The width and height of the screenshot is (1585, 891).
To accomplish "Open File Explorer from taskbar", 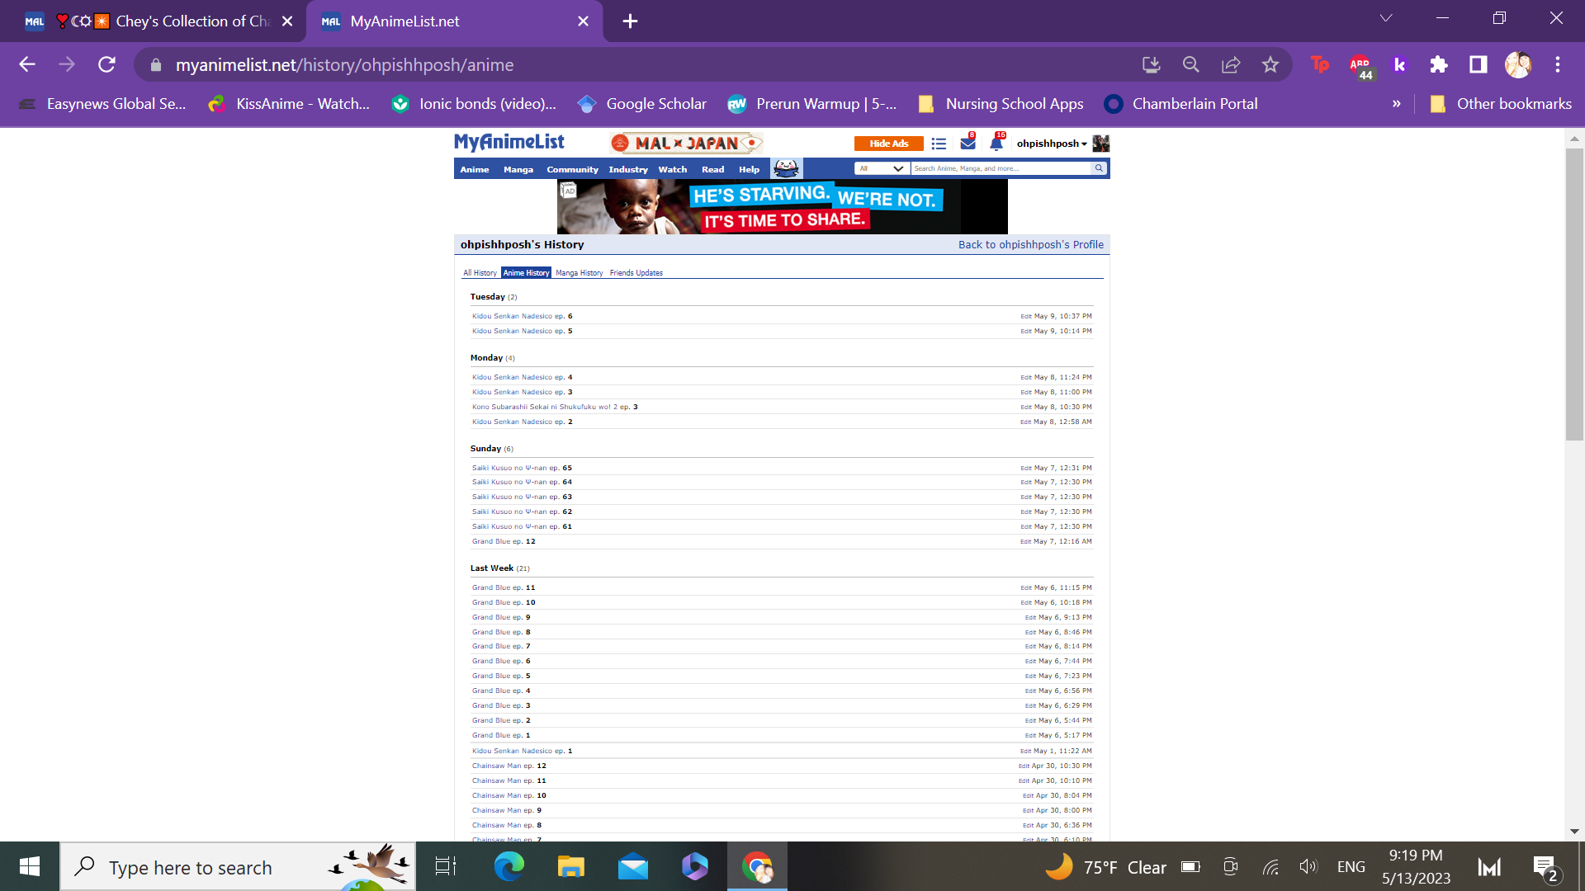I will pyautogui.click(x=570, y=867).
